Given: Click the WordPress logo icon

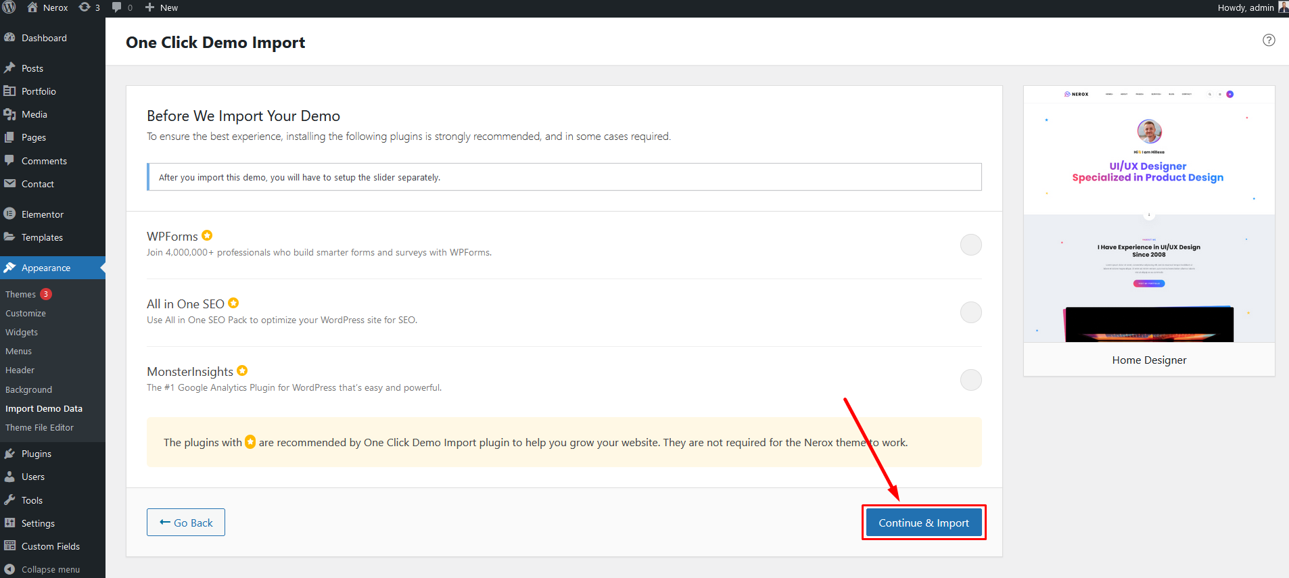Looking at the screenshot, I should 9,7.
